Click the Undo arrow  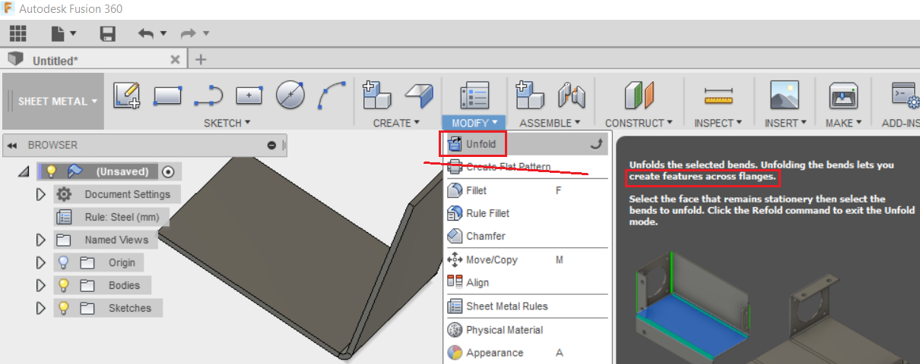point(146,33)
